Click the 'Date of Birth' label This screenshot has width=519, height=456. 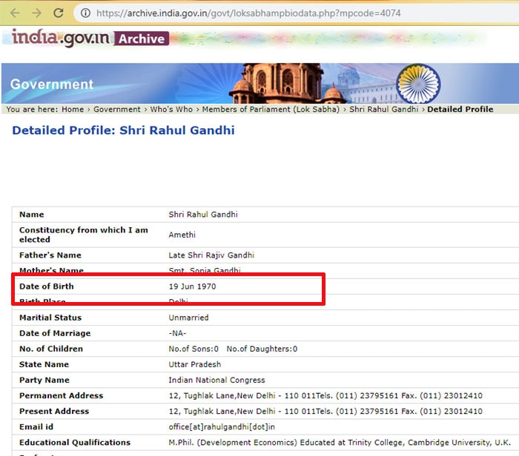point(47,286)
